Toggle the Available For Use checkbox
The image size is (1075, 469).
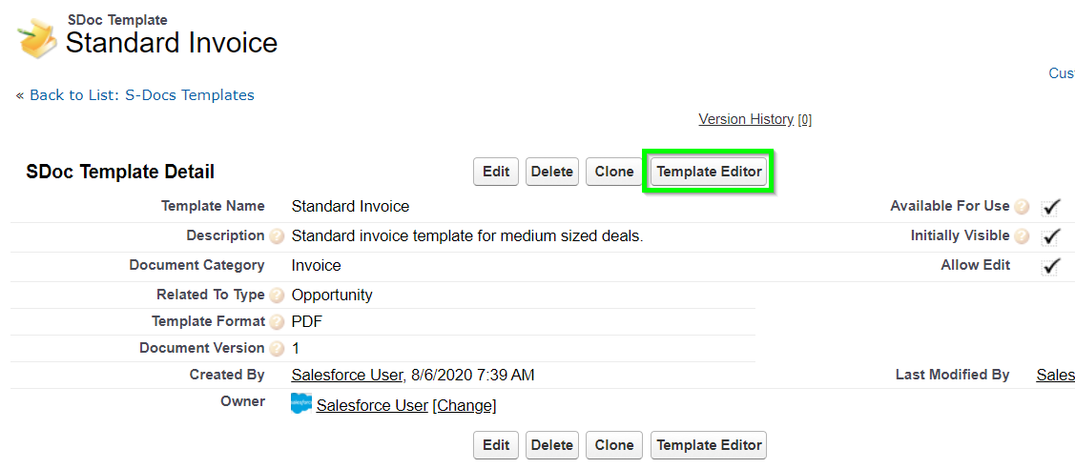(x=1050, y=208)
